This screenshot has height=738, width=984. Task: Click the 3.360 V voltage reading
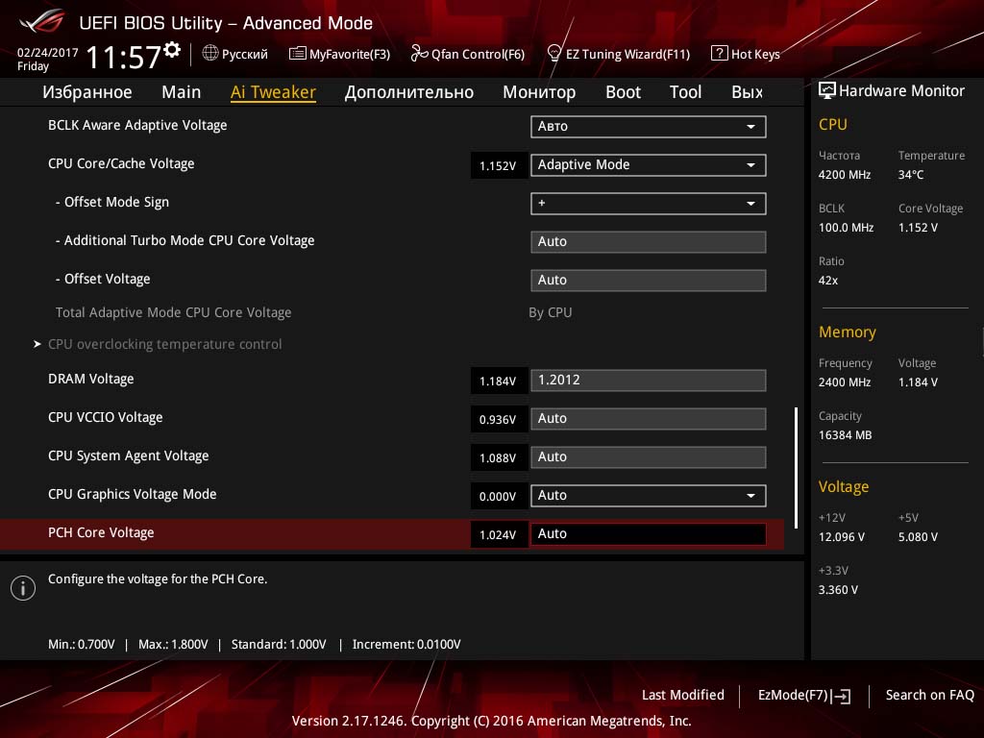tap(838, 590)
